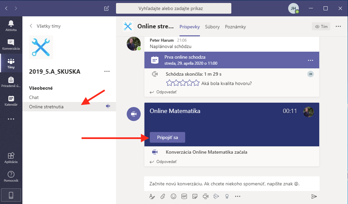Open the Aktivita notifications view

(x=11, y=26)
